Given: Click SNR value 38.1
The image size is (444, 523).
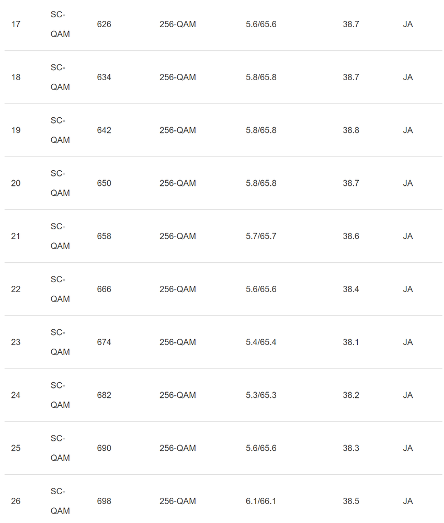Looking at the screenshot, I should coord(351,342).
